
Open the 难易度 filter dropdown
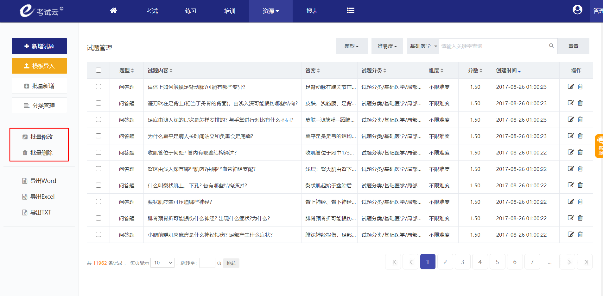(387, 46)
